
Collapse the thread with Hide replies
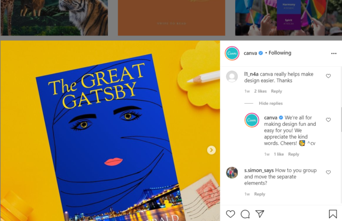coord(271,103)
